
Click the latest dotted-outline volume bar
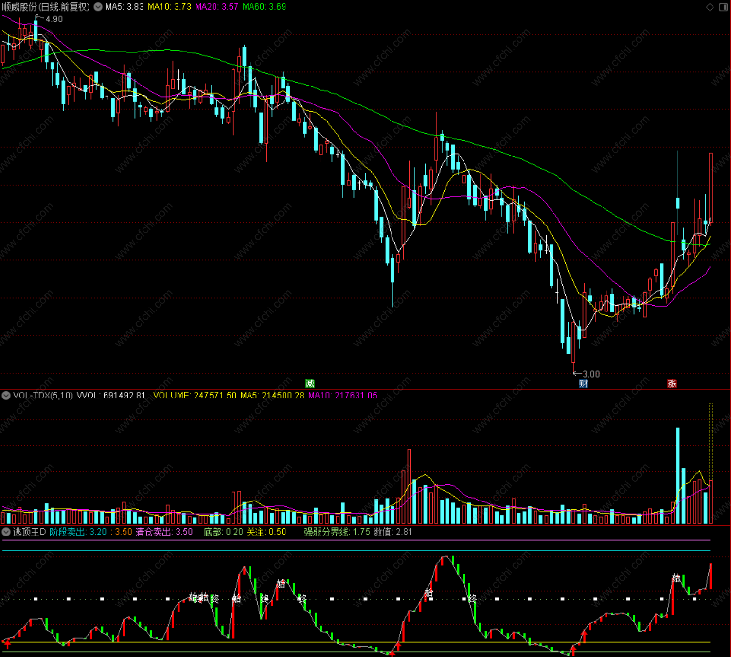711,463
